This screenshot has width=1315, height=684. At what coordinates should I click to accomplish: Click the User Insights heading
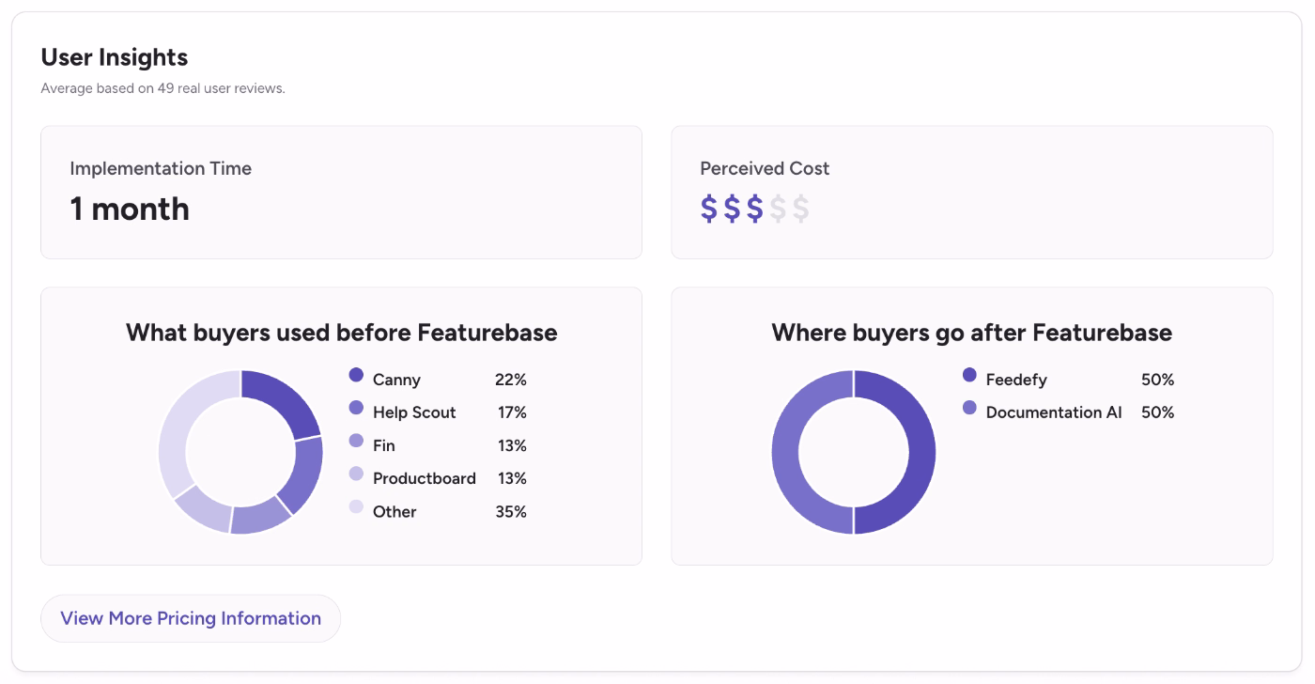point(115,57)
